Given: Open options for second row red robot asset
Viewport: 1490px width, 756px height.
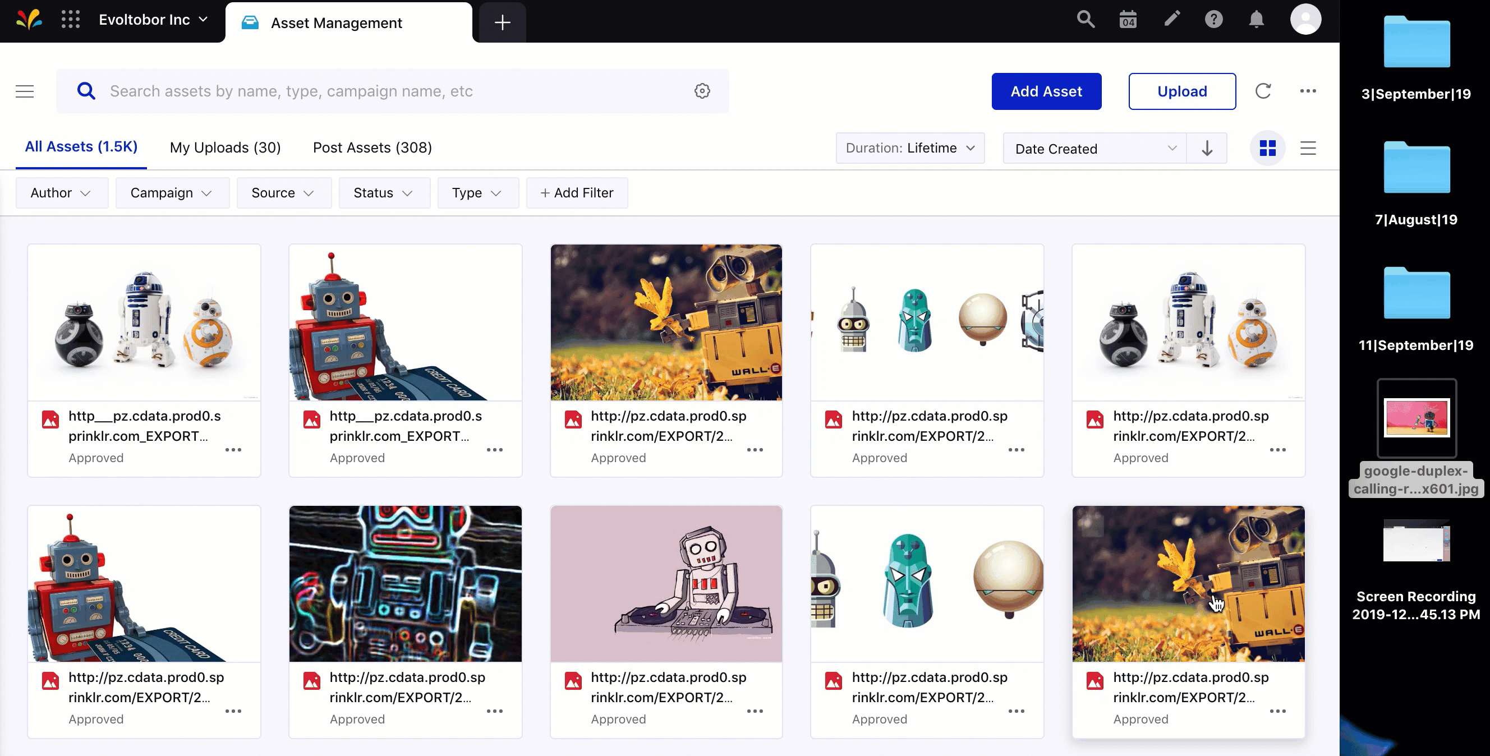Looking at the screenshot, I should (233, 711).
